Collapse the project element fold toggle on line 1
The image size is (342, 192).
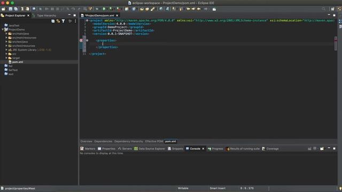tap(87, 20)
